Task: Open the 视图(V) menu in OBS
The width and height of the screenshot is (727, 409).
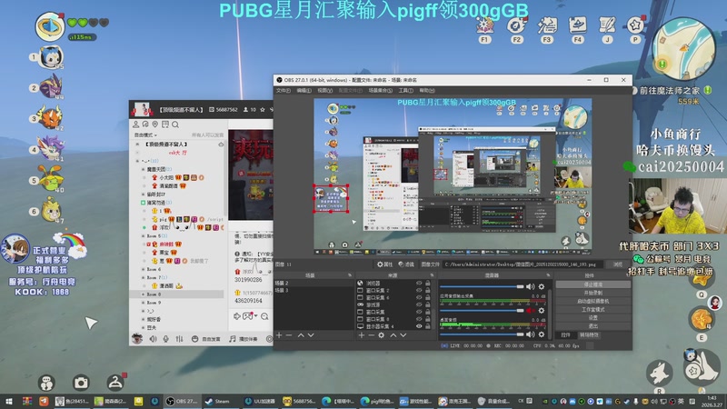Action: tap(324, 90)
